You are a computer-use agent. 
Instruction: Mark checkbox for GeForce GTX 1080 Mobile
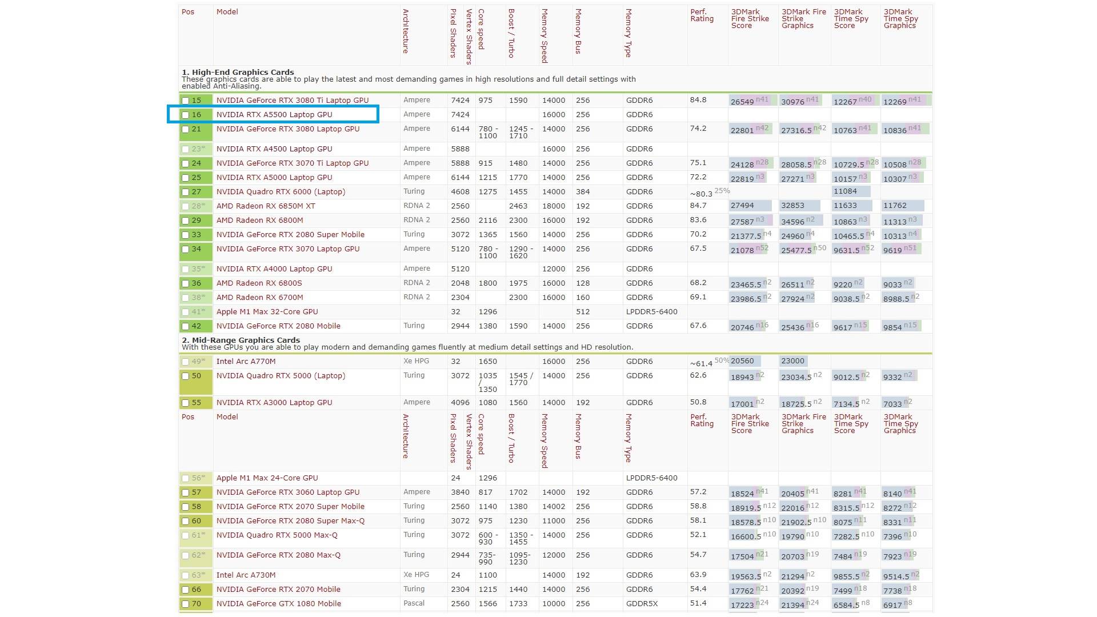pyautogui.click(x=185, y=604)
